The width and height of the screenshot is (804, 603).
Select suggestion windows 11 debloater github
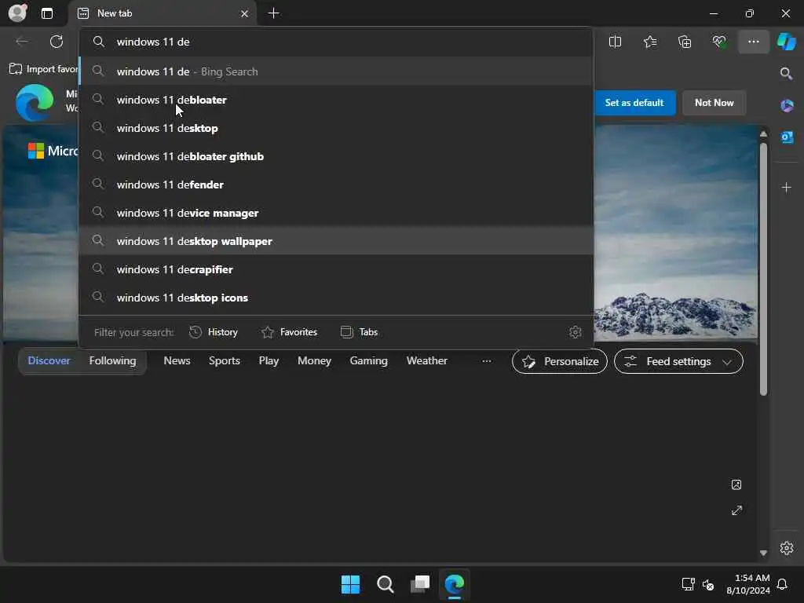(336, 156)
